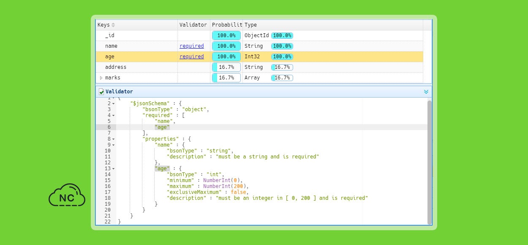Select the name key row
Screen dimensions: 528x245
[x=259, y=46]
